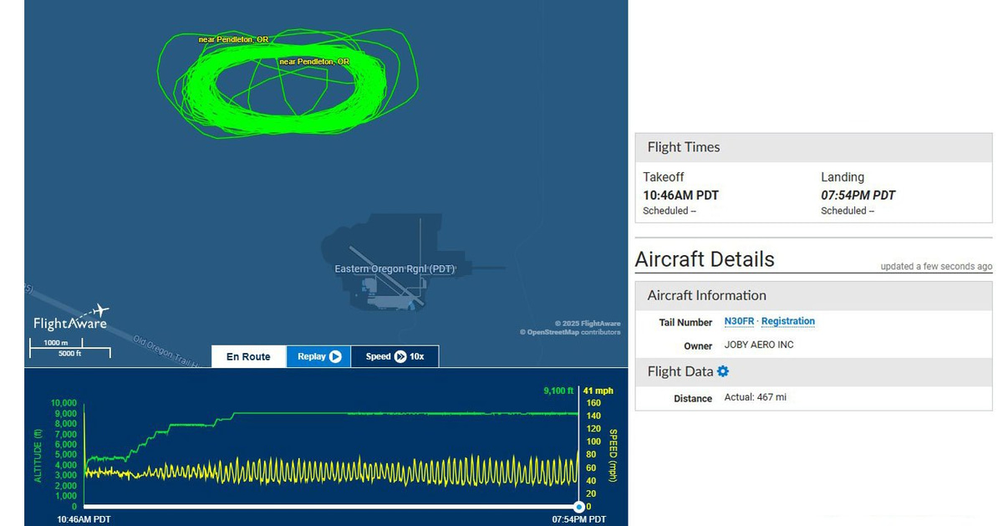The image size is (1003, 526).
Task: Click the Flight Times section header
Action: [684, 147]
